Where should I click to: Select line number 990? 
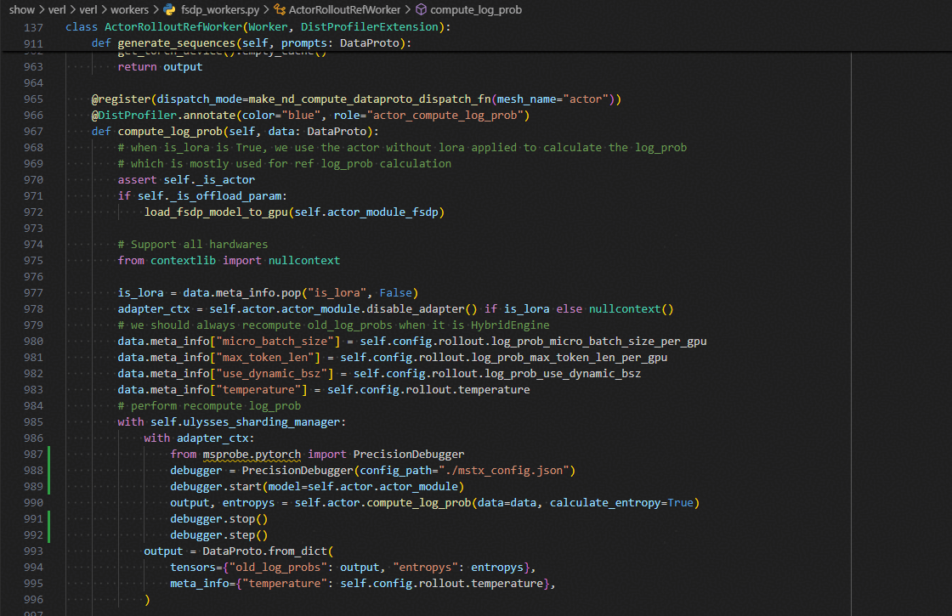coord(33,502)
